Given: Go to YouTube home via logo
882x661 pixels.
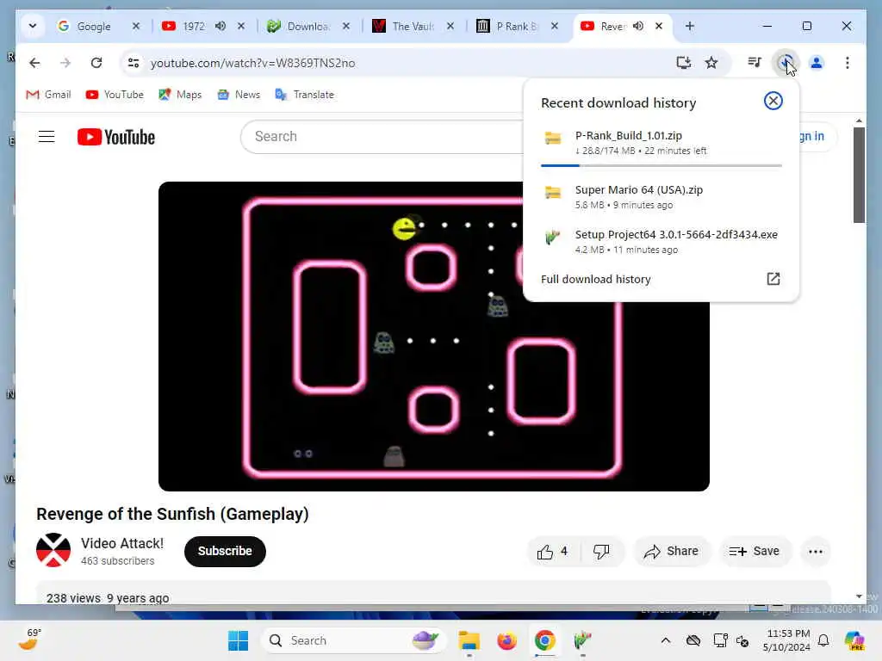Looking at the screenshot, I should 116,137.
